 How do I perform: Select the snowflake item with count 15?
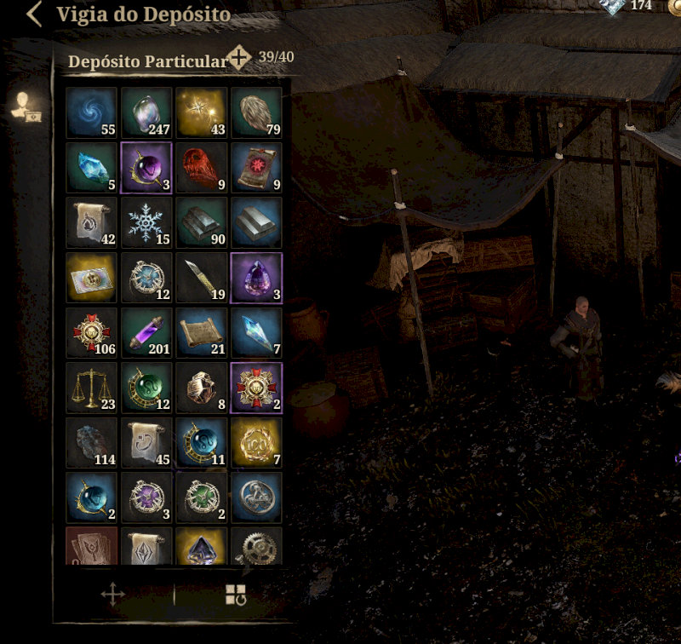pos(146,222)
